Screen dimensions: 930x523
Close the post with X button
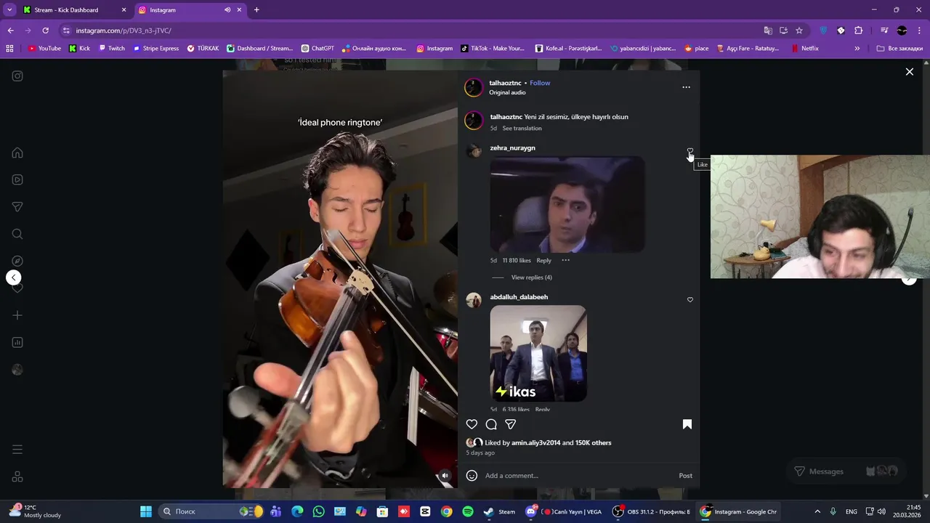[909, 71]
